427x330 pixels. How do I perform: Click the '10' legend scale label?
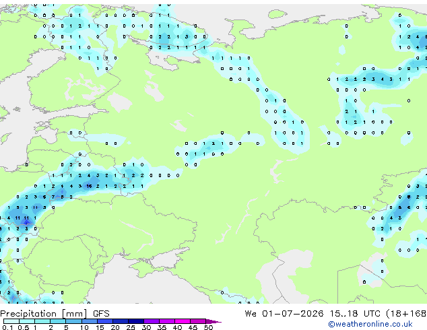(x=84, y=327)
